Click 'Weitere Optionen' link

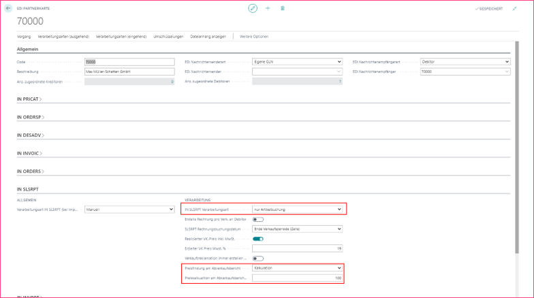254,35
